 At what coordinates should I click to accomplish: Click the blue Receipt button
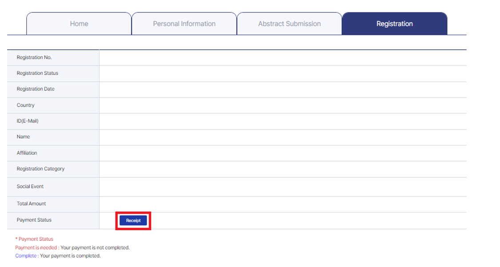pyautogui.click(x=133, y=220)
